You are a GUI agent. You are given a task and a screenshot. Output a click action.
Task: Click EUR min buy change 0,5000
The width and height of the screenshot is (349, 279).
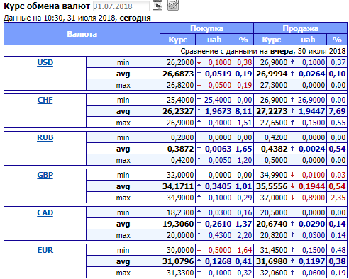pyautogui.click(x=220, y=250)
